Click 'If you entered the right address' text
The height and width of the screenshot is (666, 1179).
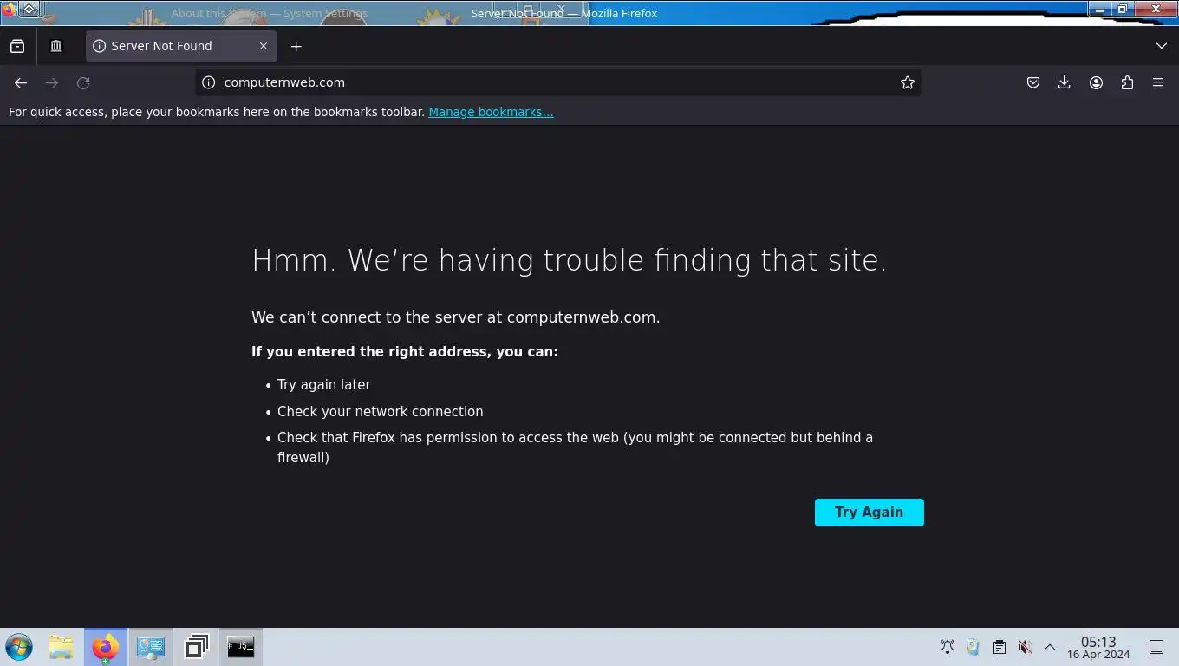tap(405, 352)
